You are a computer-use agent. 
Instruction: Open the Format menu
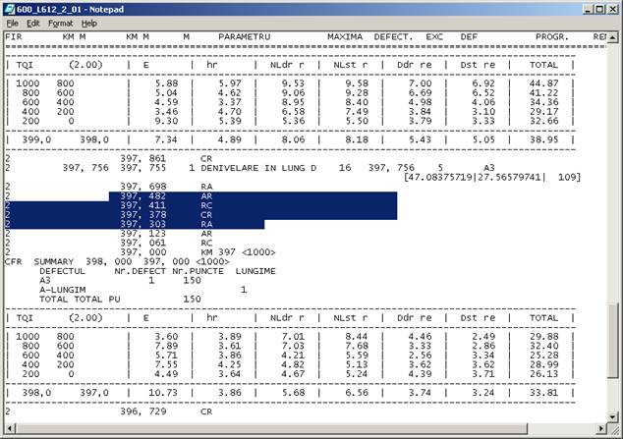tap(60, 23)
